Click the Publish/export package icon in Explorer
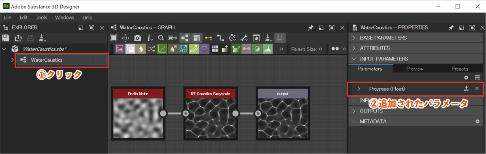This screenshot has width=486, height=154. [18, 38]
